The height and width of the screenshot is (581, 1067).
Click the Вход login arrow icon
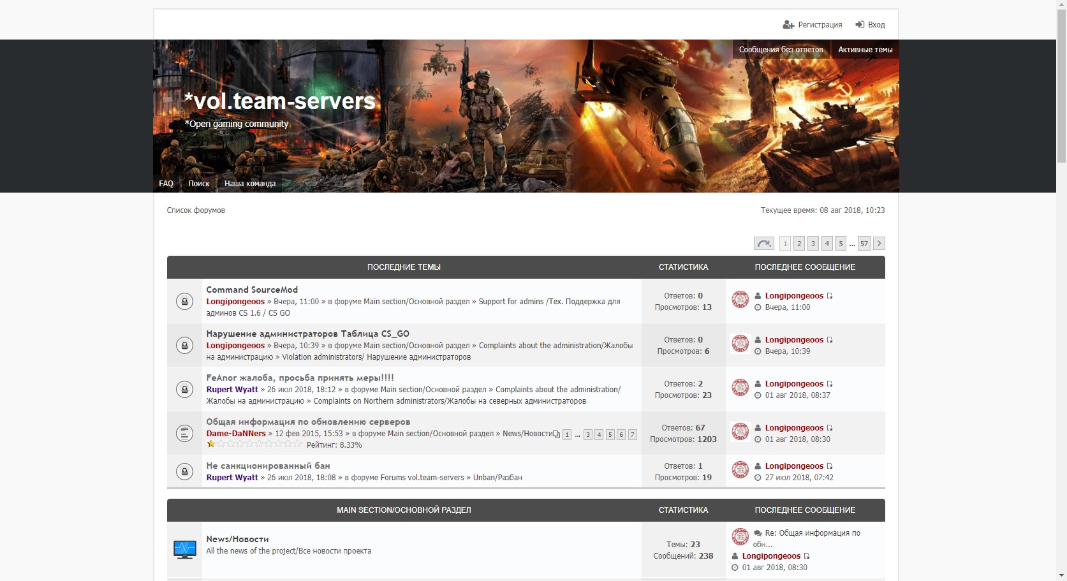point(860,25)
